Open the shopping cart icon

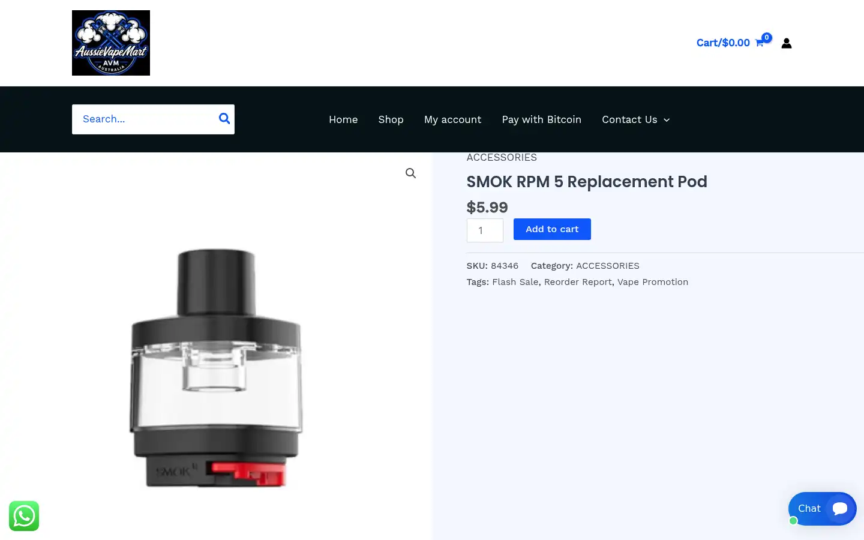coord(760,43)
